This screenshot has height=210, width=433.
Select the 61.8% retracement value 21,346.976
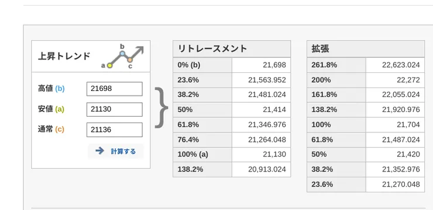267,125
